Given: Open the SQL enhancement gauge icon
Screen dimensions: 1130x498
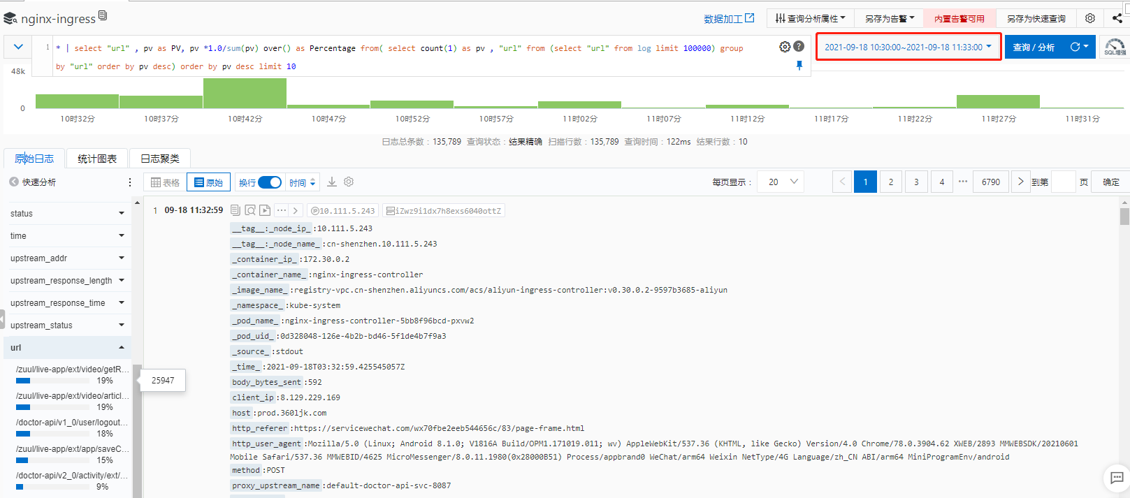Looking at the screenshot, I should [1115, 47].
